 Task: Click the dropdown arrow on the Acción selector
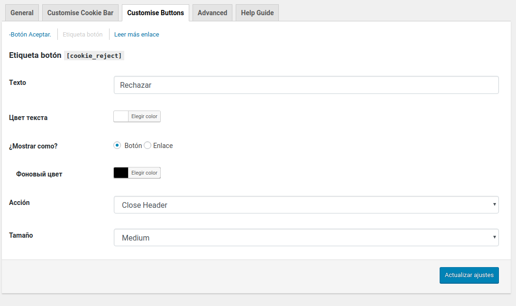click(496, 204)
